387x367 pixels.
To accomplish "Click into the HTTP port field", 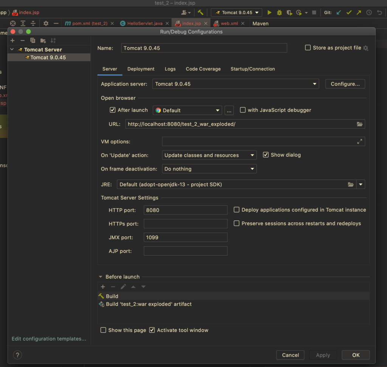I will tap(185, 210).
